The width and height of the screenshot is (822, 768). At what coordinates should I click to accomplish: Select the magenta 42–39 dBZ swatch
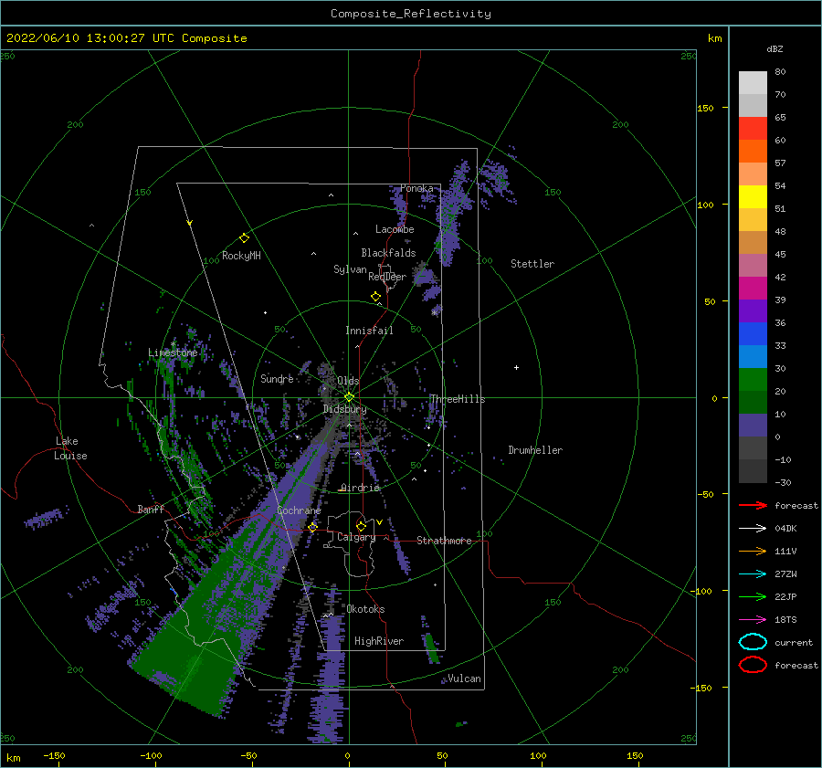(753, 289)
